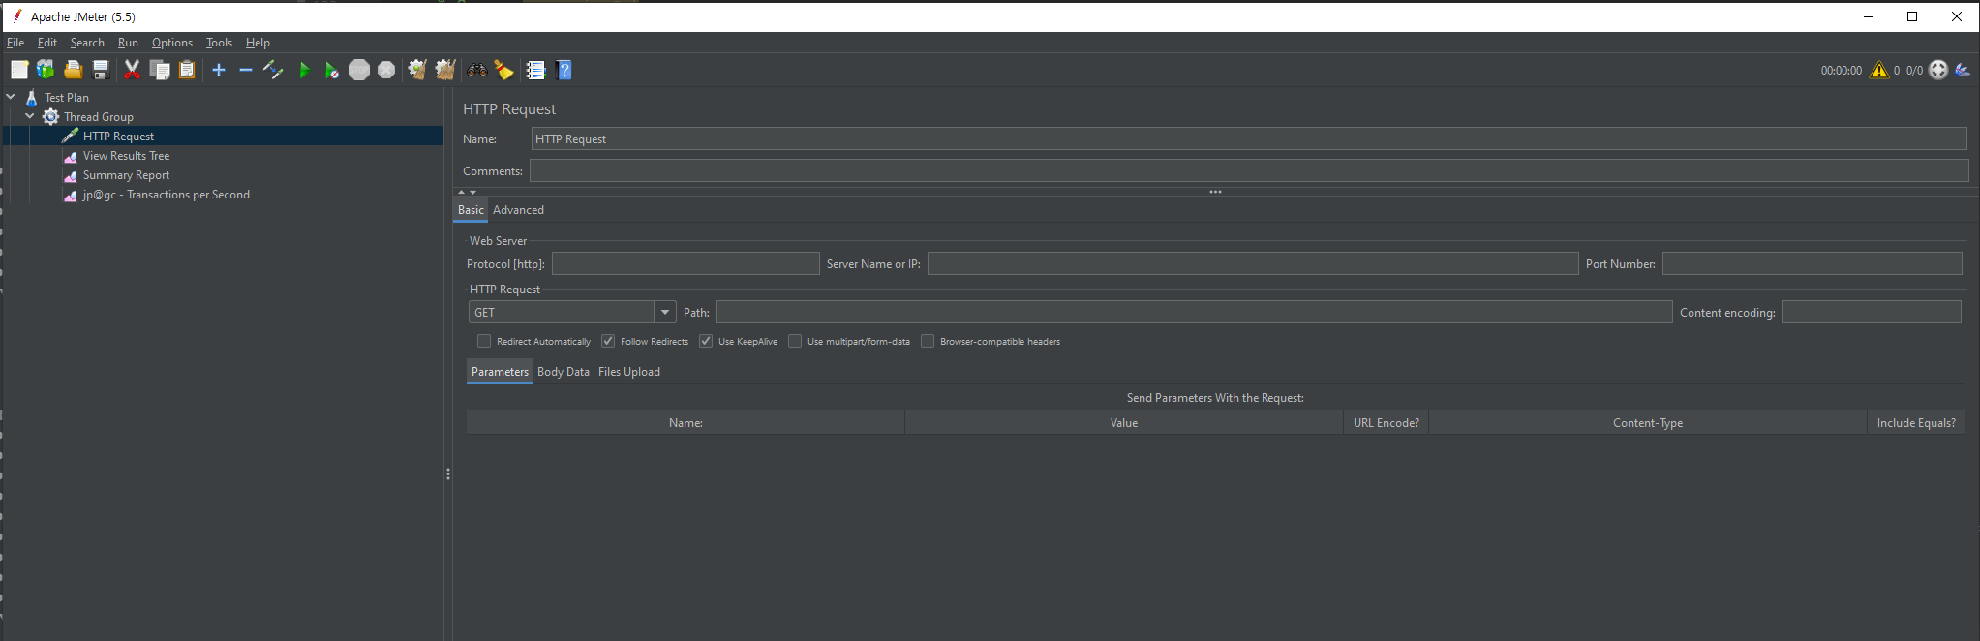Image resolution: width=1980 pixels, height=641 pixels.
Task: Click the Stop sign icon
Action: 359,70
